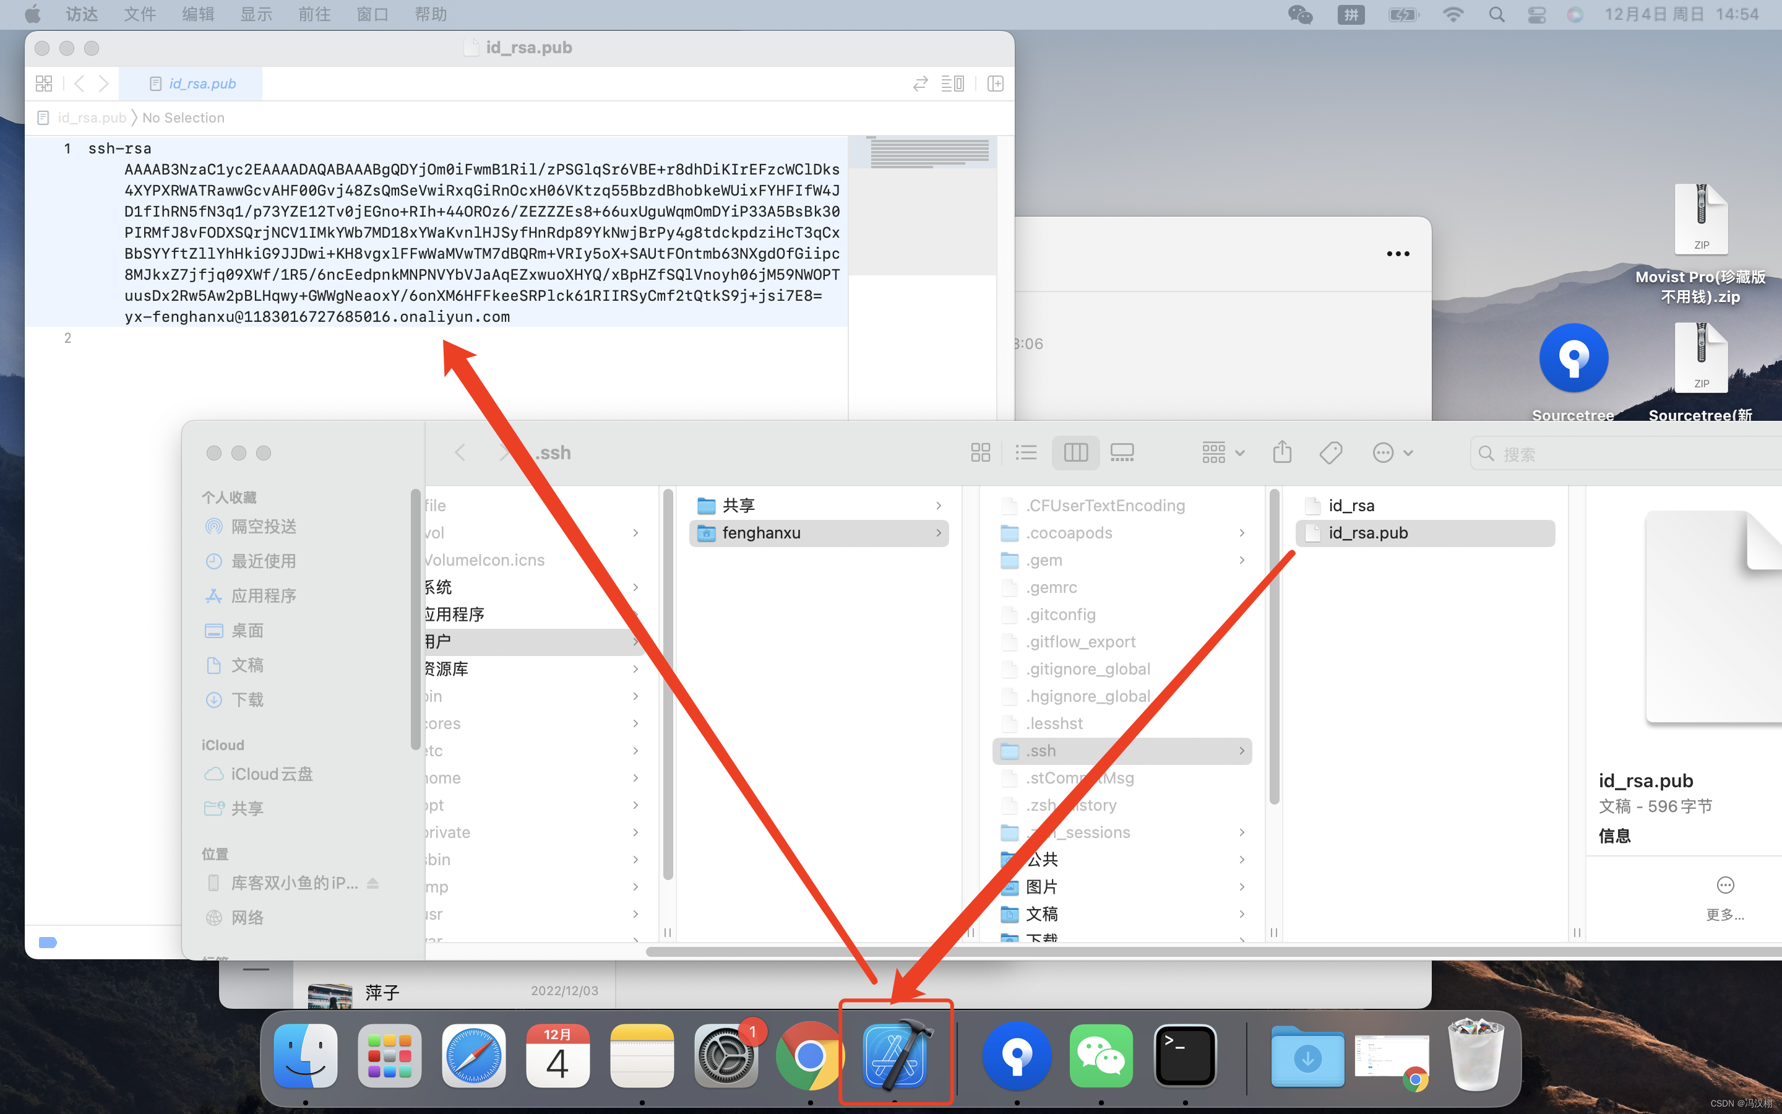Viewport: 1782px width, 1114px height.
Task: Click the blue tag indicator at Xcode bottom
Action: [x=48, y=941]
